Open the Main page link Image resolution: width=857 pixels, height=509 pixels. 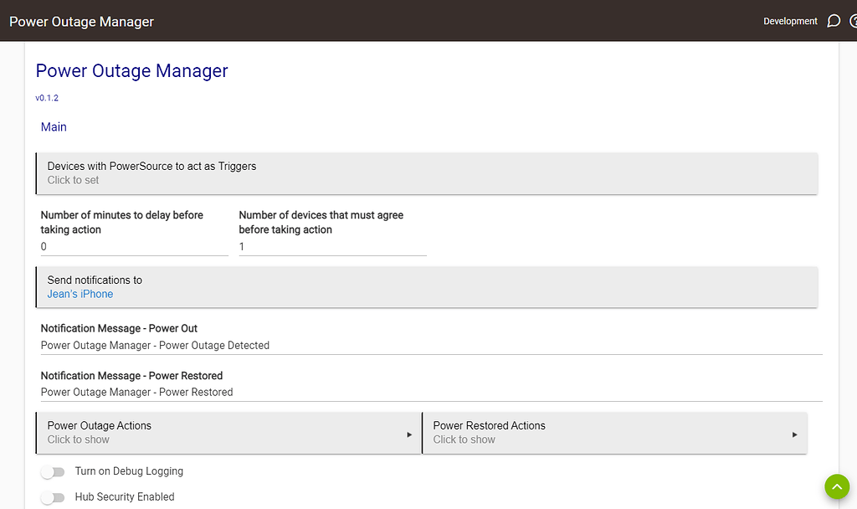click(x=54, y=126)
